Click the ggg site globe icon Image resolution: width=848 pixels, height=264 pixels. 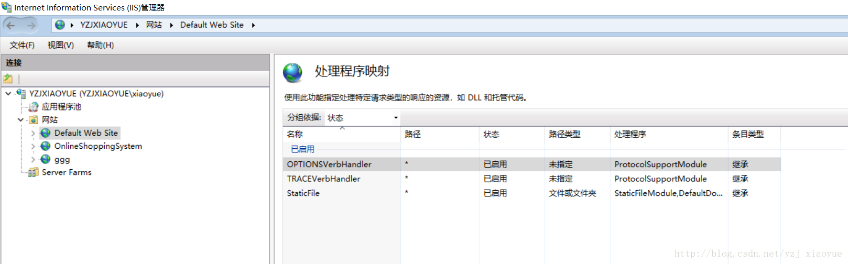pos(46,159)
